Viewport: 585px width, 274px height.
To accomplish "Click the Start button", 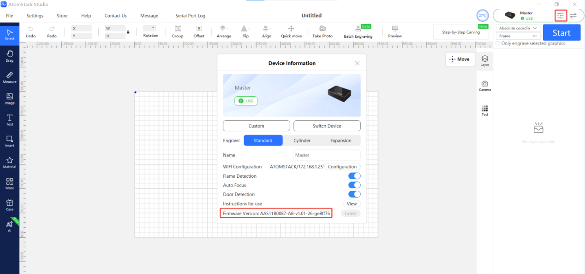I will tap(561, 33).
